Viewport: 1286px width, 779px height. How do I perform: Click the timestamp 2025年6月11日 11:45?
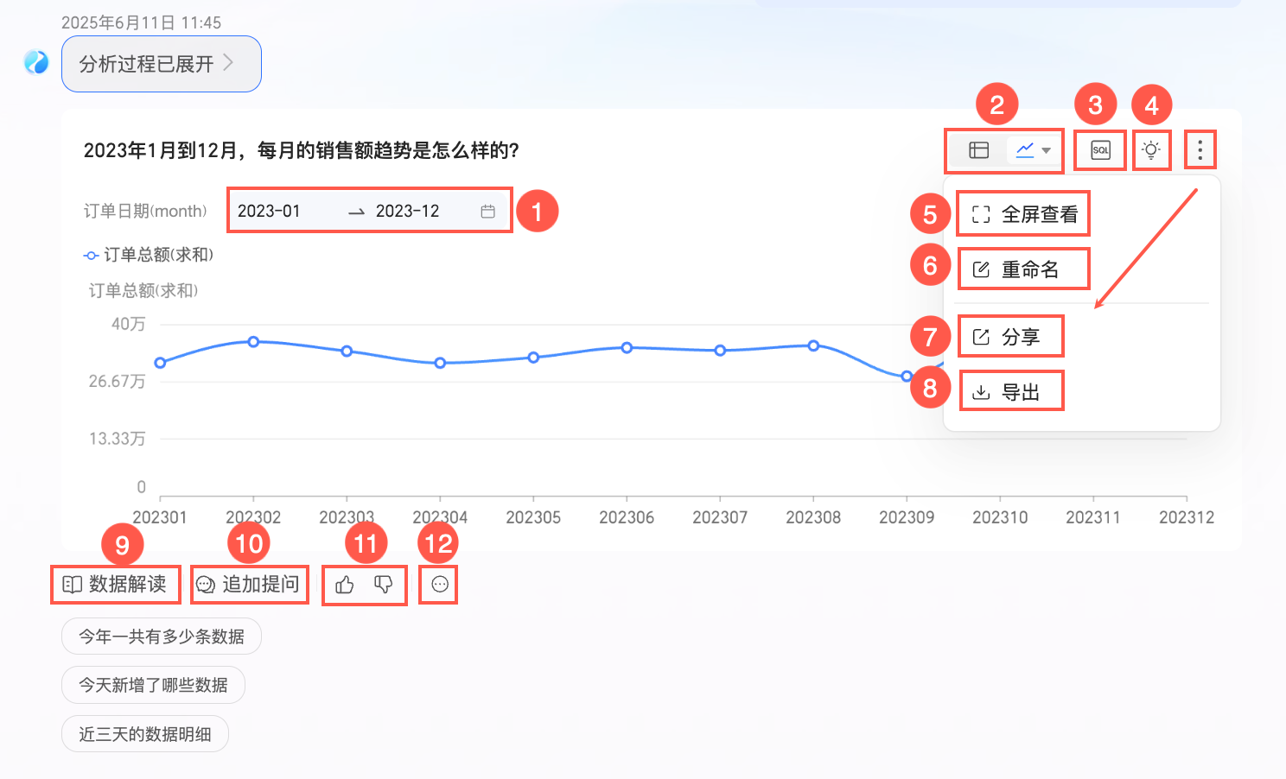141,22
